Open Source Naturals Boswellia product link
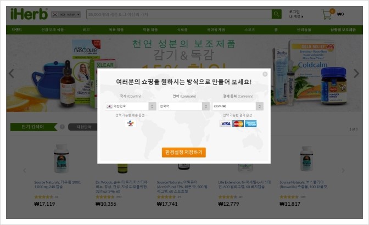Screen dimensions: 369x225 coord(303,184)
